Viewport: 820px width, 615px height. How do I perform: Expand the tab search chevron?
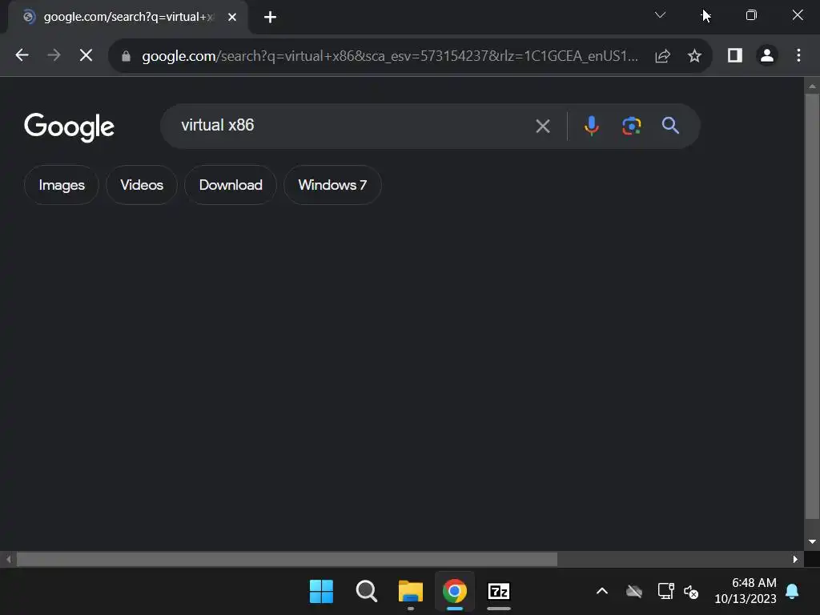point(660,15)
